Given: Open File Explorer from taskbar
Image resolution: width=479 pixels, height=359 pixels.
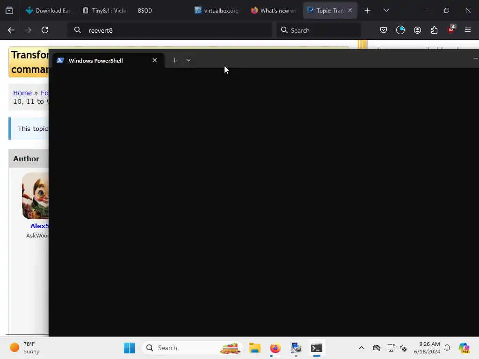Looking at the screenshot, I should click(x=254, y=348).
